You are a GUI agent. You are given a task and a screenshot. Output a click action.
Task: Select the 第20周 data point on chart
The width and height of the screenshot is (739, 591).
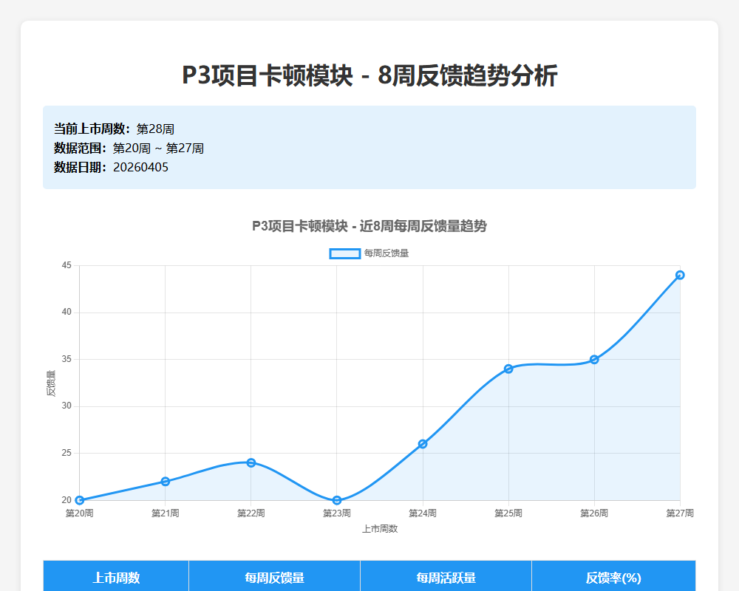click(80, 500)
